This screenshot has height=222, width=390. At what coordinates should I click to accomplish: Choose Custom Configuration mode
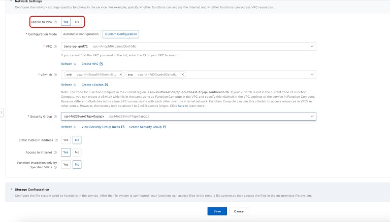pos(121,34)
